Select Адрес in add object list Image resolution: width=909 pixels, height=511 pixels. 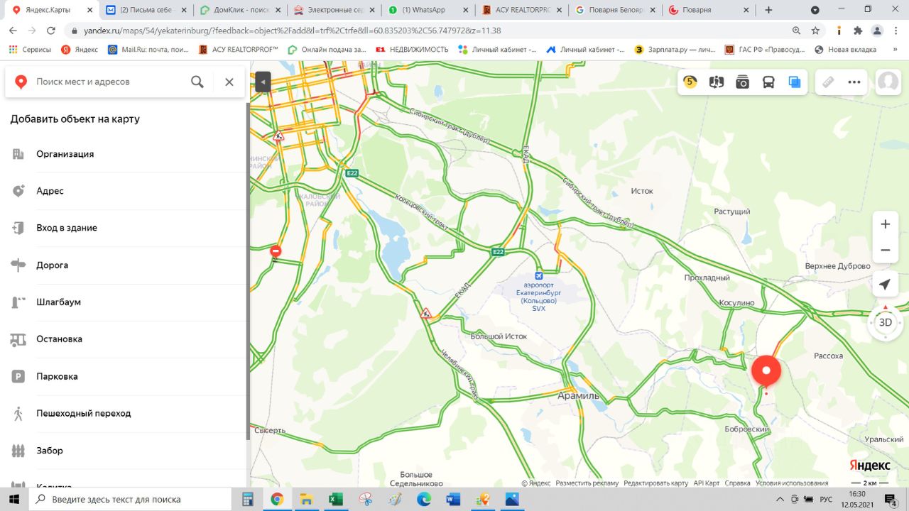(x=125, y=191)
